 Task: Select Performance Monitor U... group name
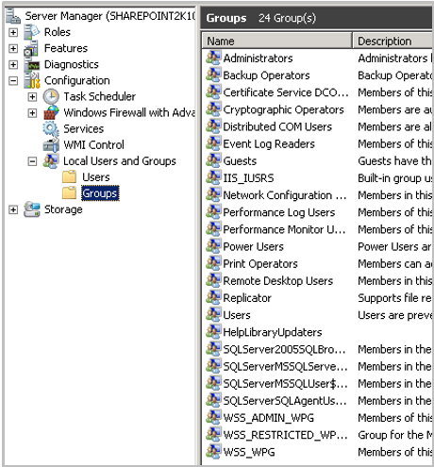pos(284,229)
